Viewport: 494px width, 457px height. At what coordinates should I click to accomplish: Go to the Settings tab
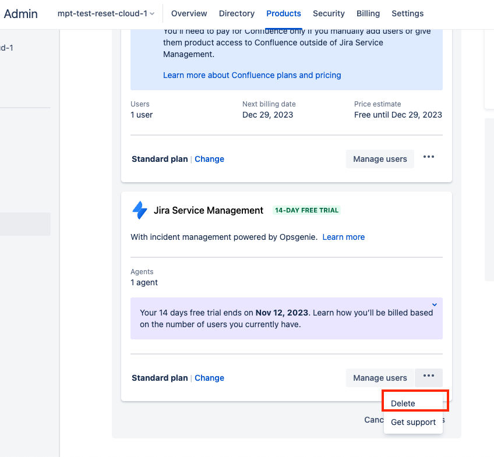pos(407,13)
